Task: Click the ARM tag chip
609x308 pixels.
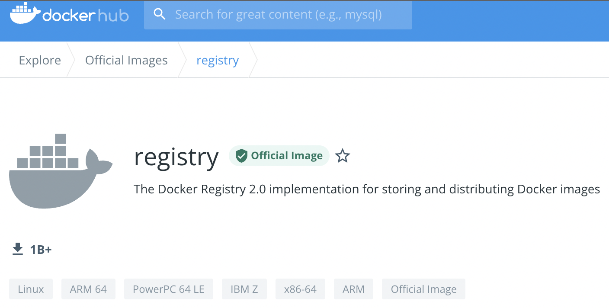Action: (353, 289)
